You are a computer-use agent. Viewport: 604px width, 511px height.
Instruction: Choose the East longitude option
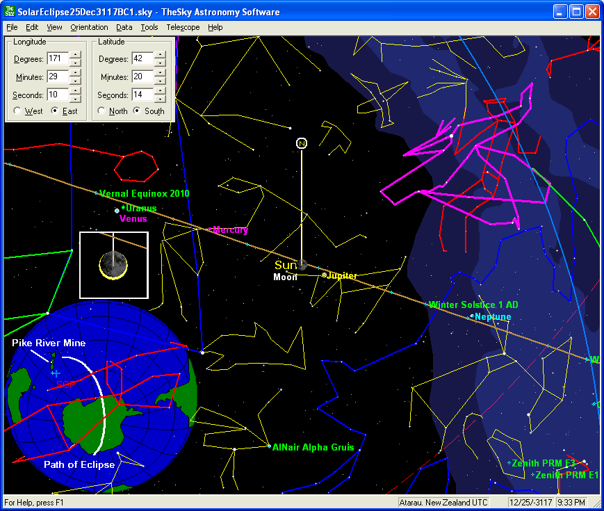point(55,111)
